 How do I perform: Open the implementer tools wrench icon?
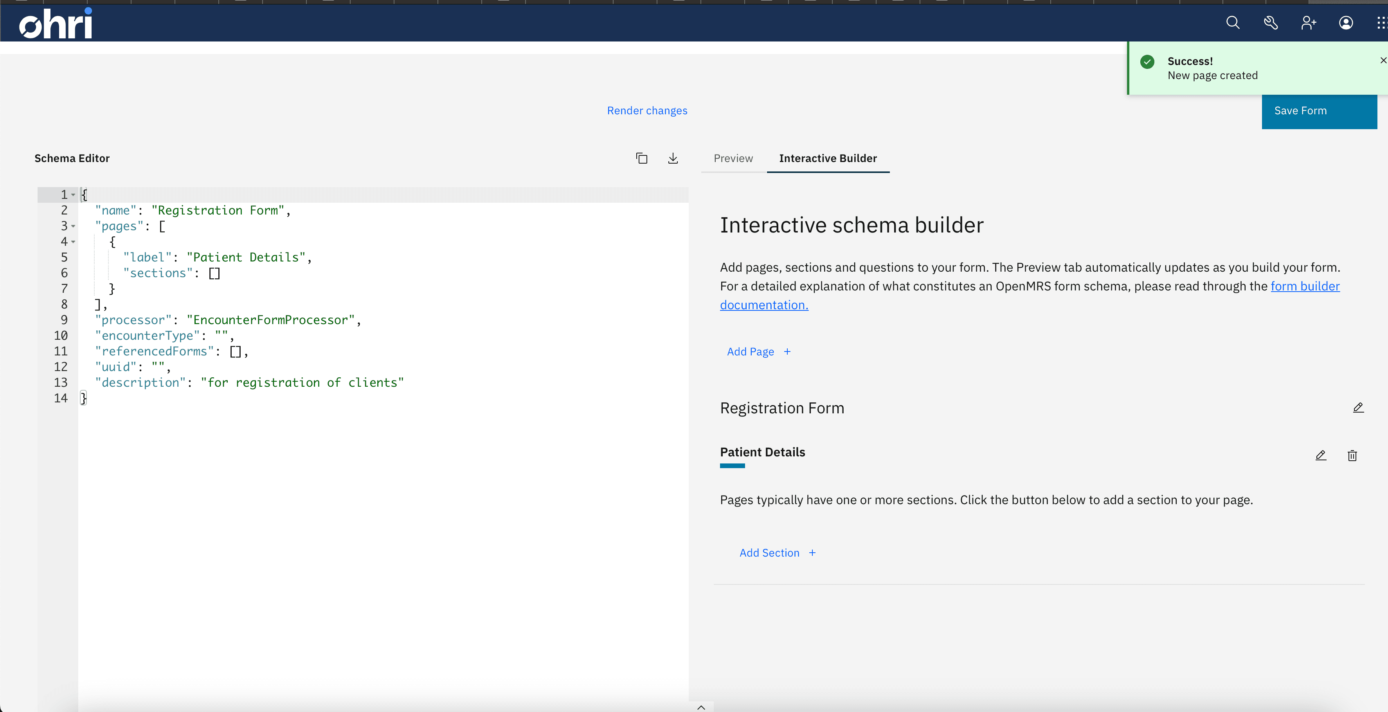(x=1271, y=23)
